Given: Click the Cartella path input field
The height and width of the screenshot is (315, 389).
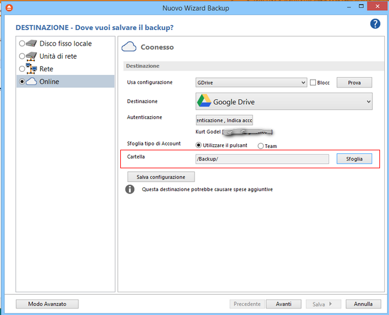Looking at the screenshot, I should [x=262, y=159].
